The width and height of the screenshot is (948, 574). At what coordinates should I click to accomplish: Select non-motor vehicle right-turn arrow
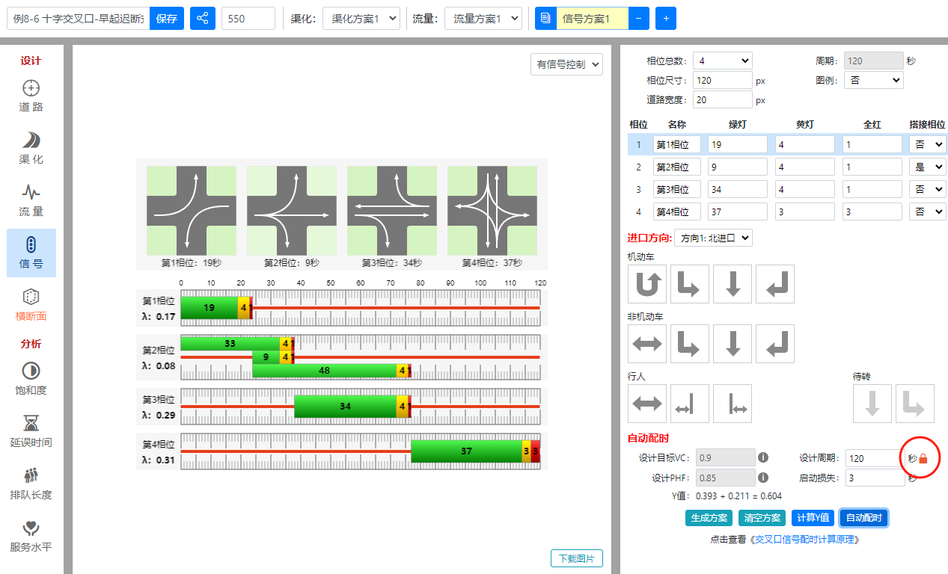pos(775,344)
